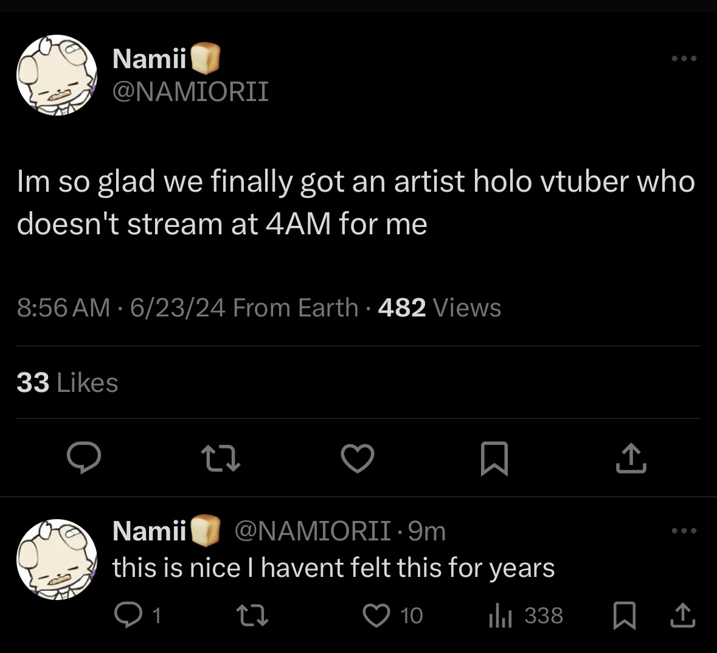717x653 pixels.
Task: View the list of 33 Likes
Action: pos(68,383)
